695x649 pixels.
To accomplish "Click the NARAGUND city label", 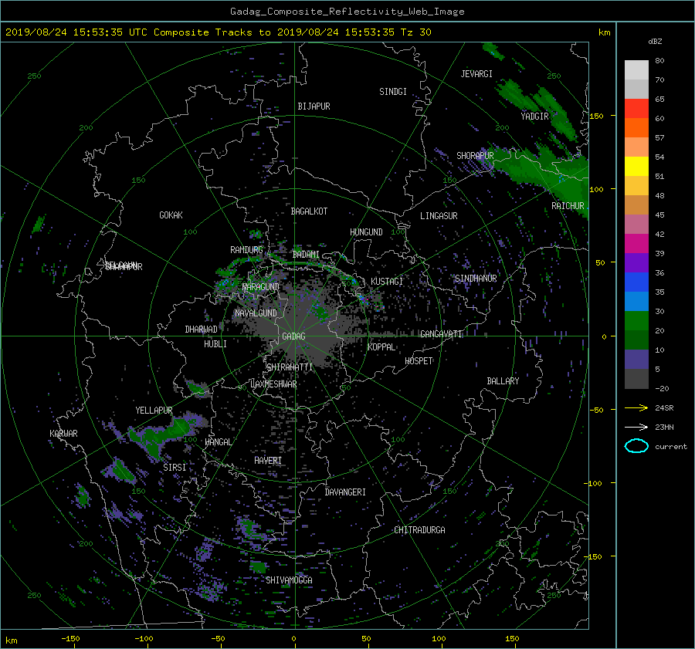I will tap(261, 287).
